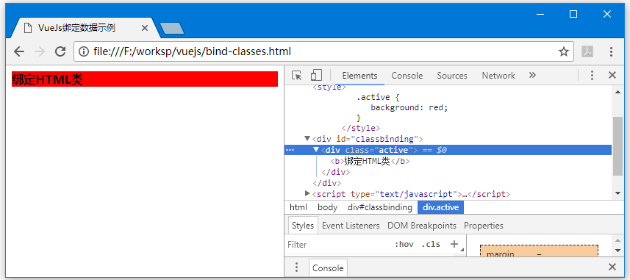Toggle the device toolbar icon

[x=316, y=75]
